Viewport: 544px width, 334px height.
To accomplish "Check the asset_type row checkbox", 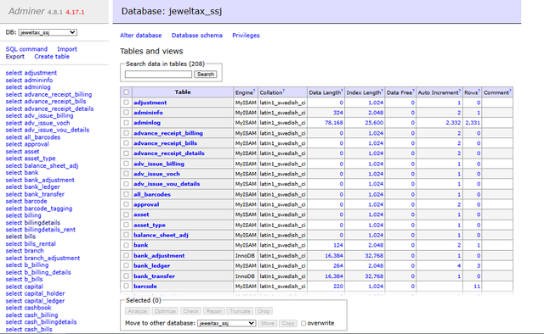I will (126, 225).
